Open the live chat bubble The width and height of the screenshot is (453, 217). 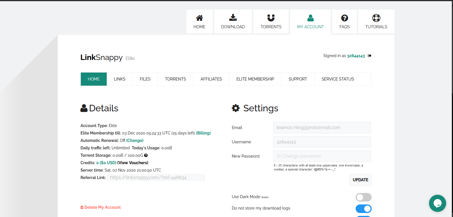click(x=437, y=203)
